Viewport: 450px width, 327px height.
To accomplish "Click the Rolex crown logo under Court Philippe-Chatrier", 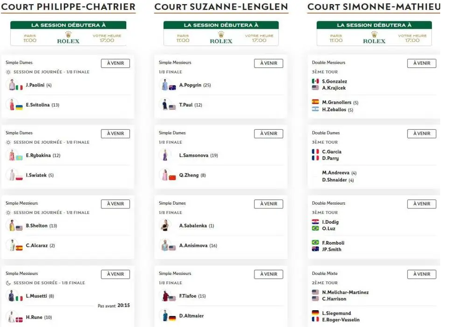I will click(x=68, y=34).
